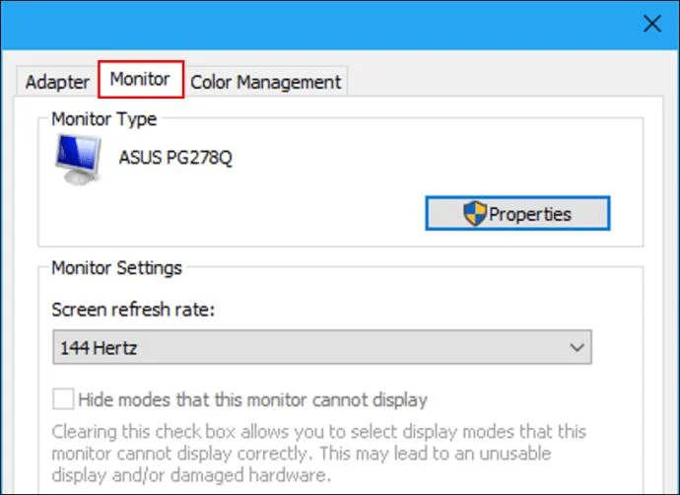Click the 'Hide modes that this monitor cannot display' label

coord(253,399)
